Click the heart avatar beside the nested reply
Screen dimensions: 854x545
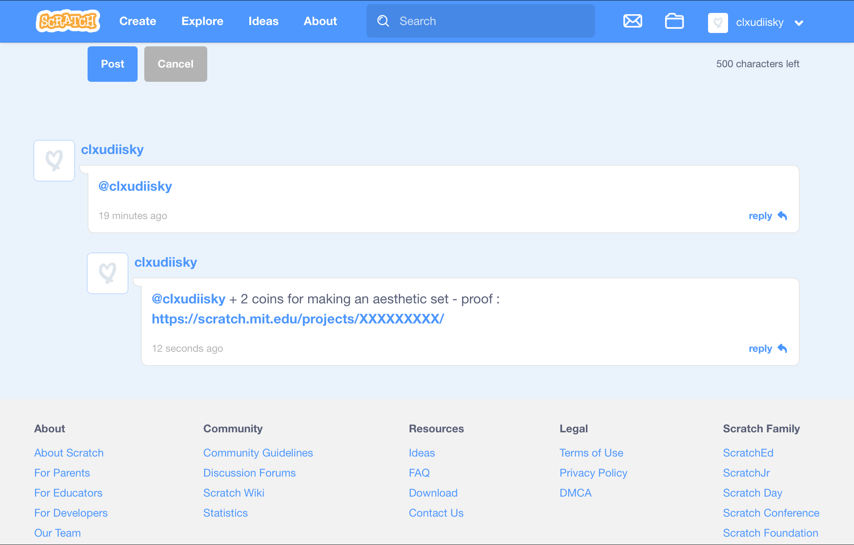click(x=108, y=273)
